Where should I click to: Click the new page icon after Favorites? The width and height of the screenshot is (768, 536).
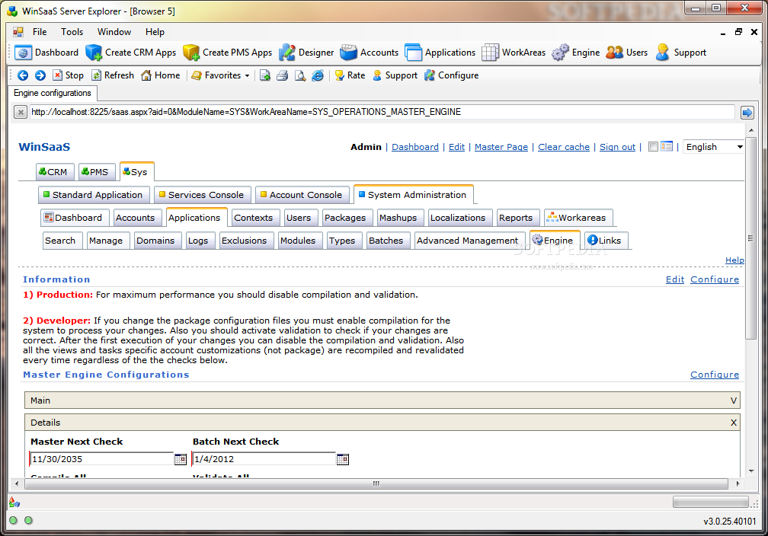pyautogui.click(x=265, y=75)
